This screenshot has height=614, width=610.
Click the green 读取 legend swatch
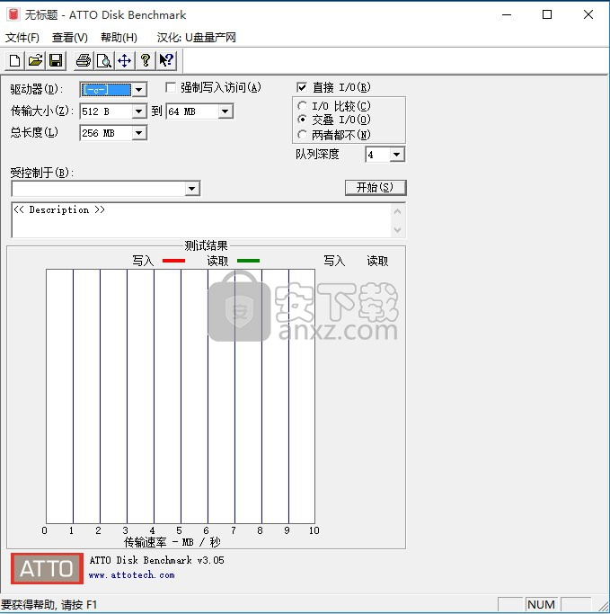pyautogui.click(x=248, y=261)
